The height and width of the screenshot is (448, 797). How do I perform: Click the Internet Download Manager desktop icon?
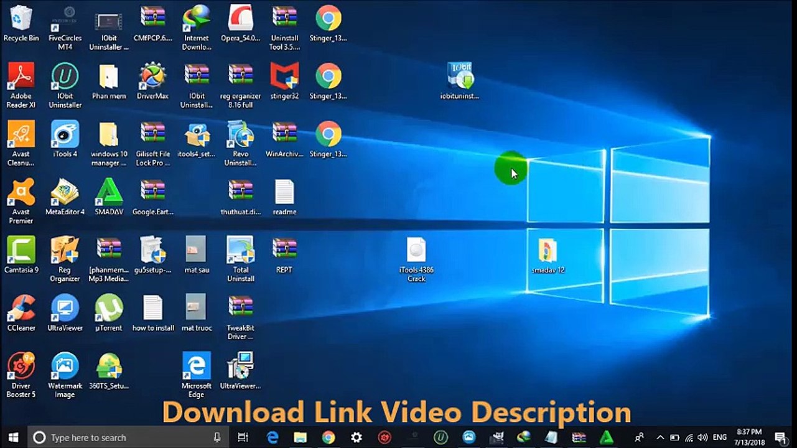(197, 28)
